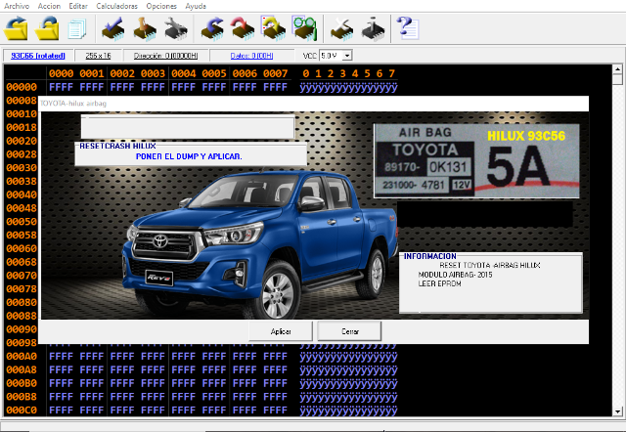Screen dimensions: 626x432
Task: Click the chip with wrench config icon
Action: [176, 28]
